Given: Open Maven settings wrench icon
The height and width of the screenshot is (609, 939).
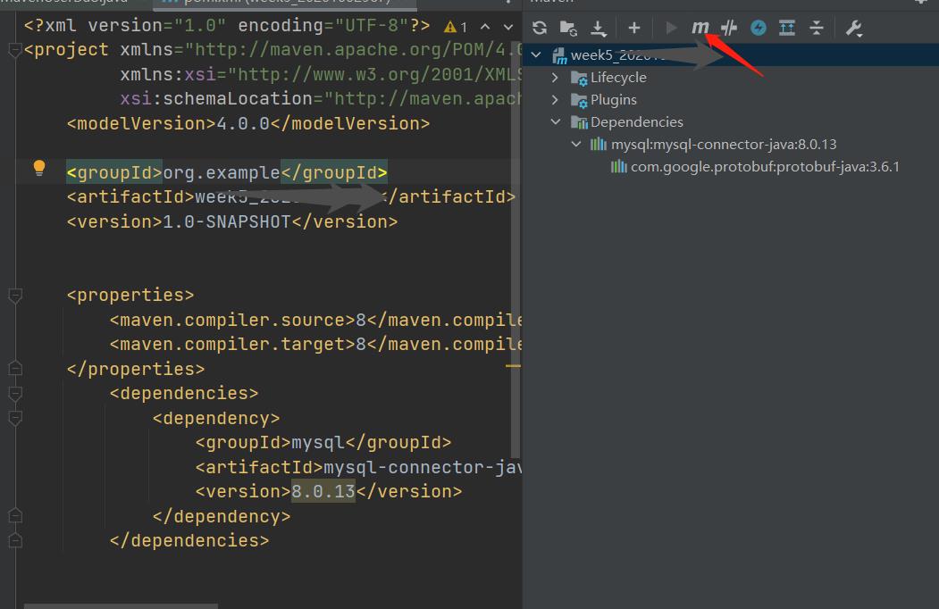Looking at the screenshot, I should (x=853, y=28).
